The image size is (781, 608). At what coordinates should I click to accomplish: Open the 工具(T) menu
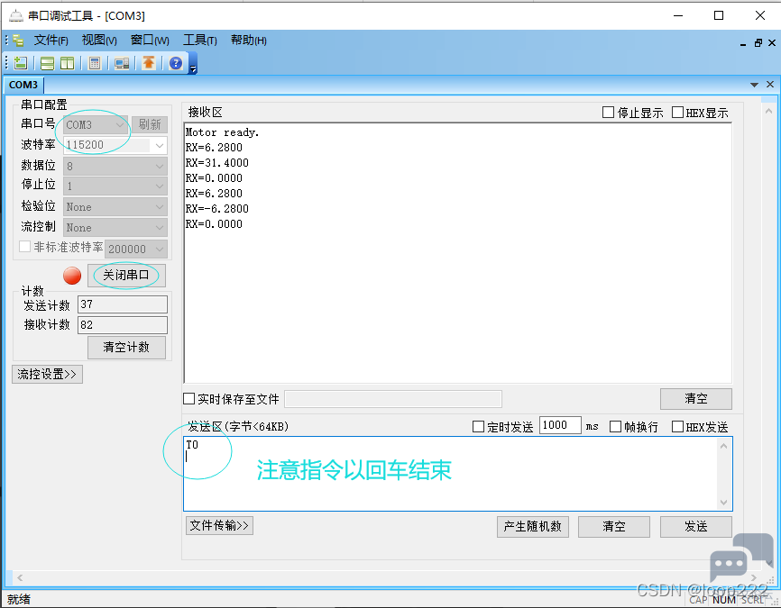[199, 41]
